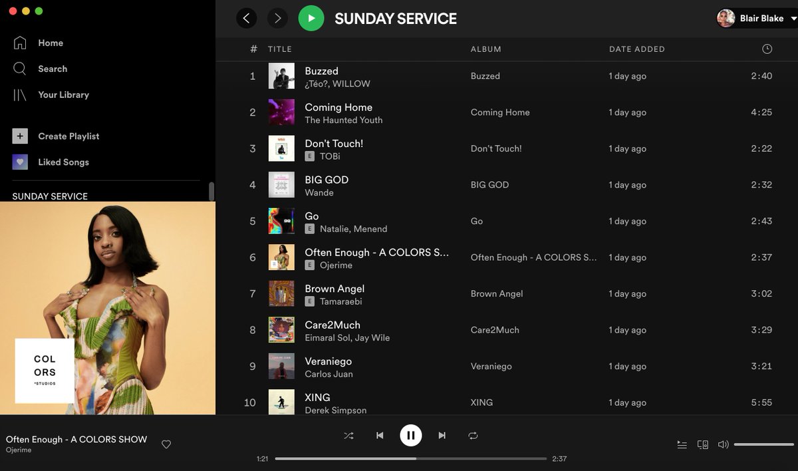Viewport: 798px width, 471px height.
Task: Skip to next track
Action: (442, 436)
